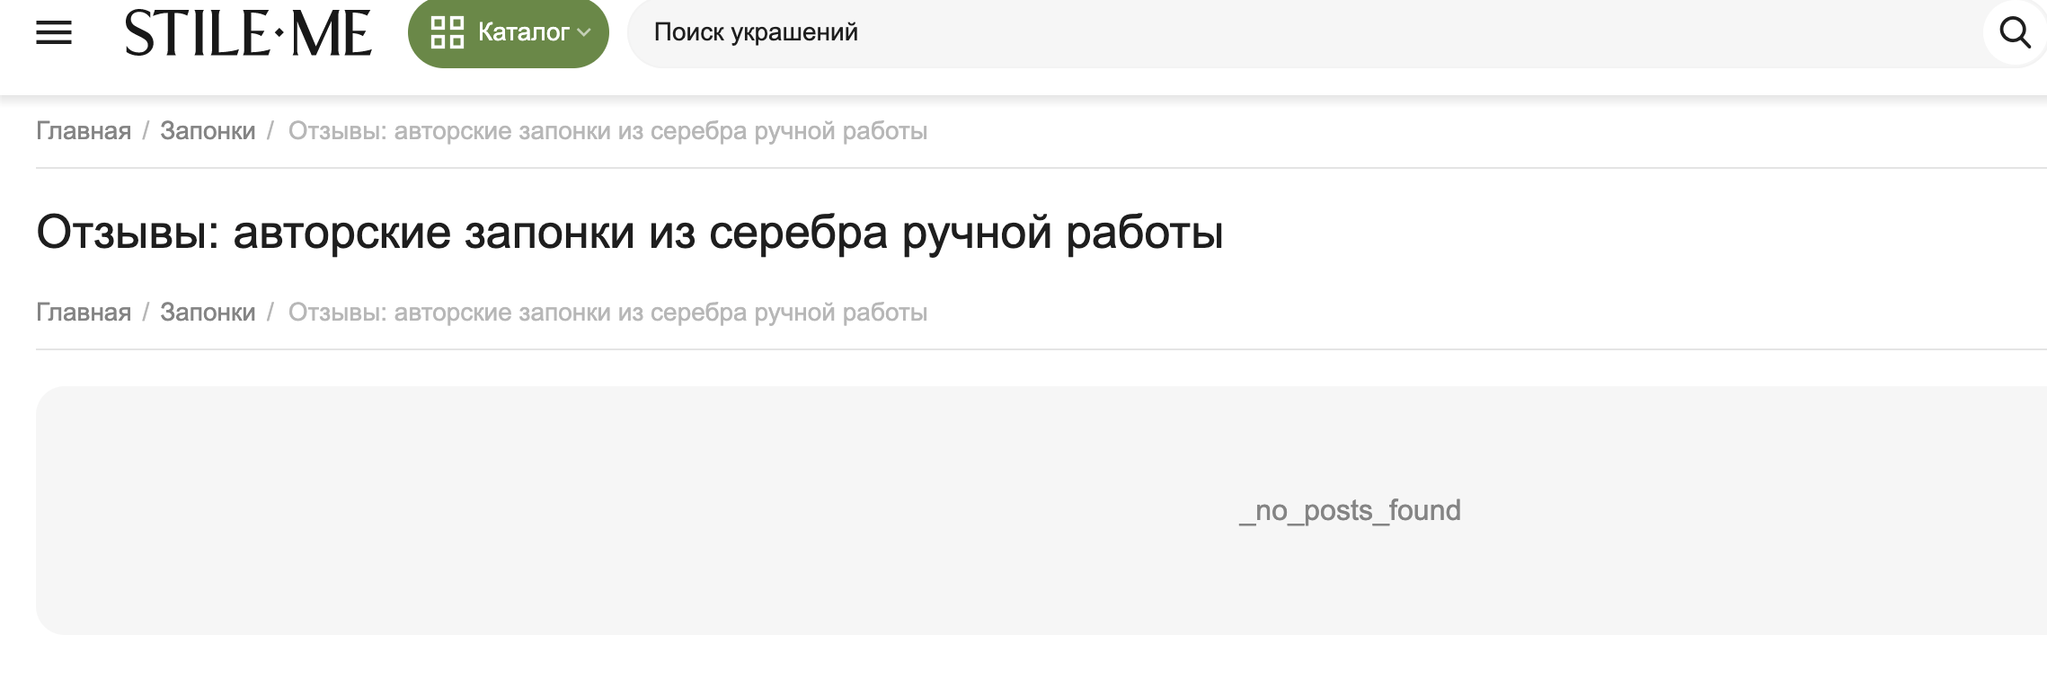Click the lower breadcrumb's current page Отзывы item

[x=607, y=313]
